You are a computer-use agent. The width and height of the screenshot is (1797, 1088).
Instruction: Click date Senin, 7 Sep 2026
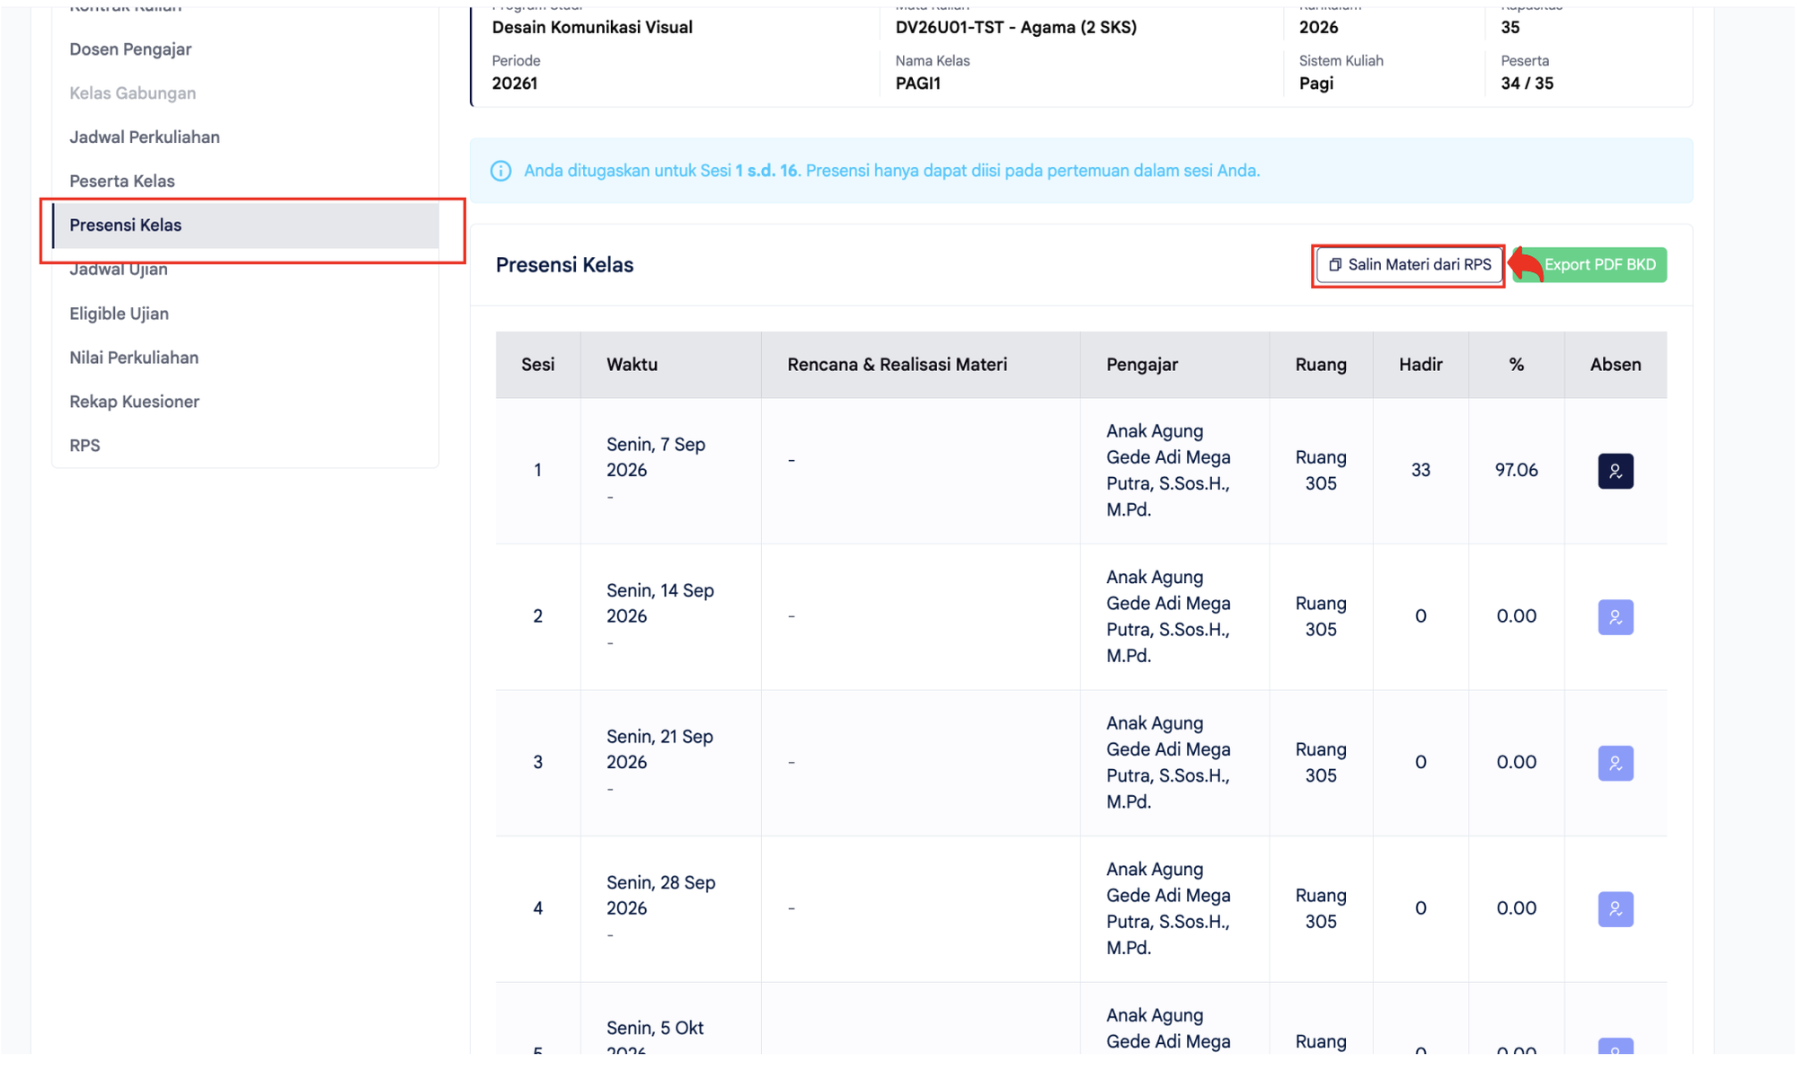coord(656,457)
